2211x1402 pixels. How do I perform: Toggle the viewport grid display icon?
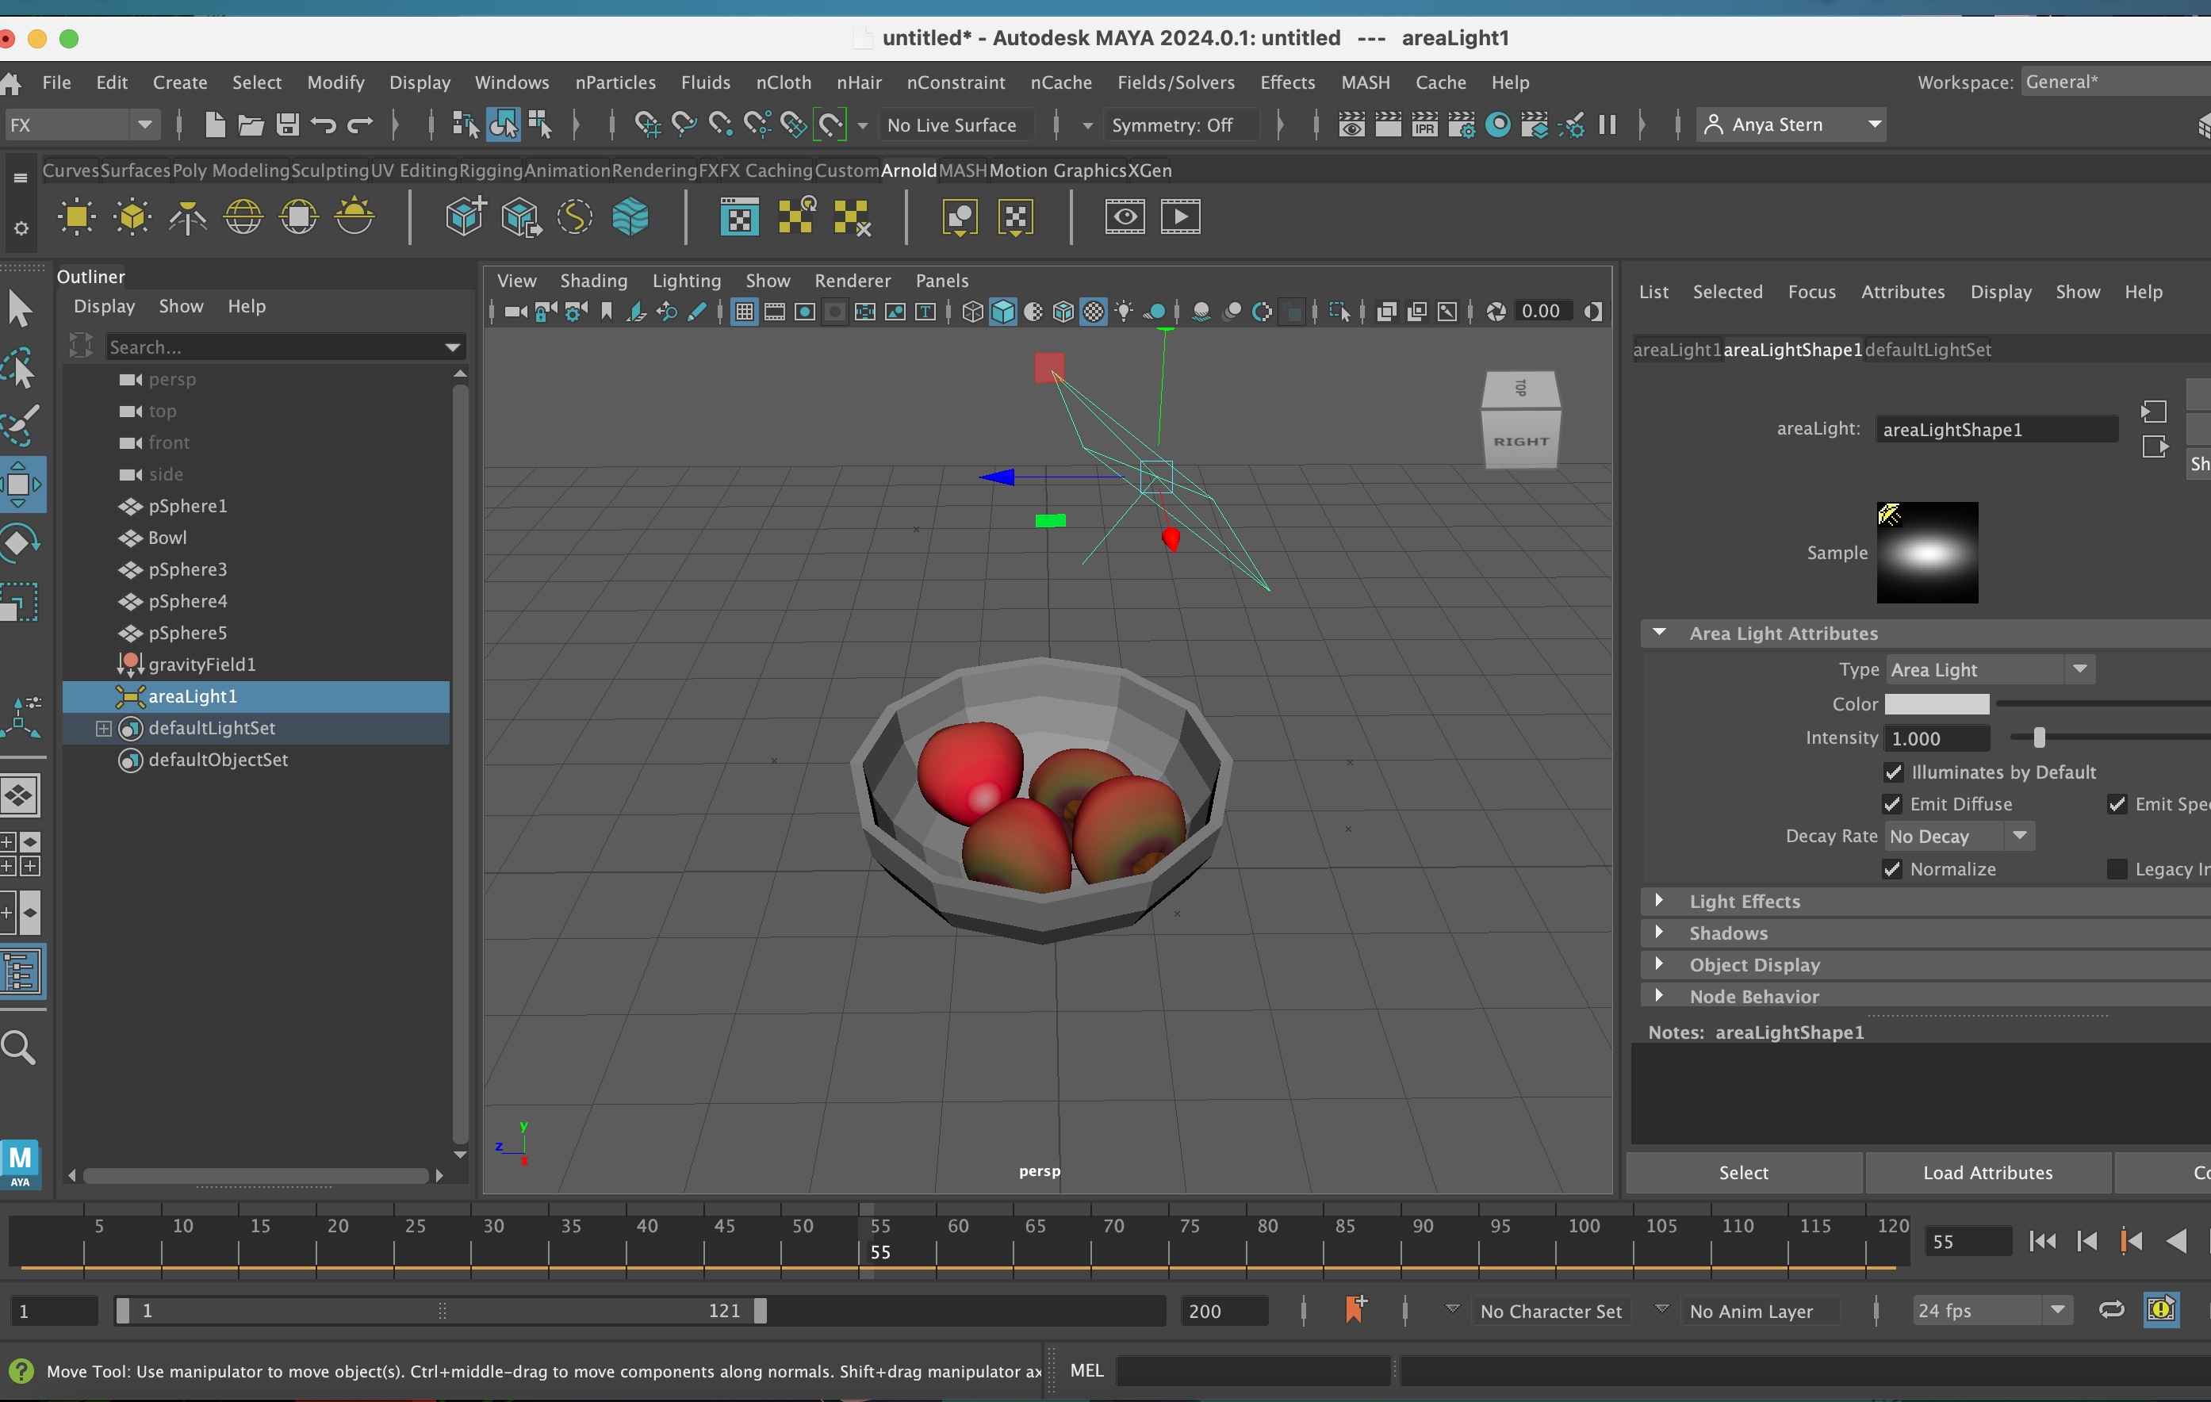pyautogui.click(x=744, y=312)
